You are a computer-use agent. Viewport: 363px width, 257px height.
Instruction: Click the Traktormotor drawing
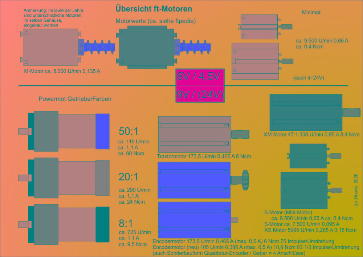pyautogui.click(x=195, y=134)
